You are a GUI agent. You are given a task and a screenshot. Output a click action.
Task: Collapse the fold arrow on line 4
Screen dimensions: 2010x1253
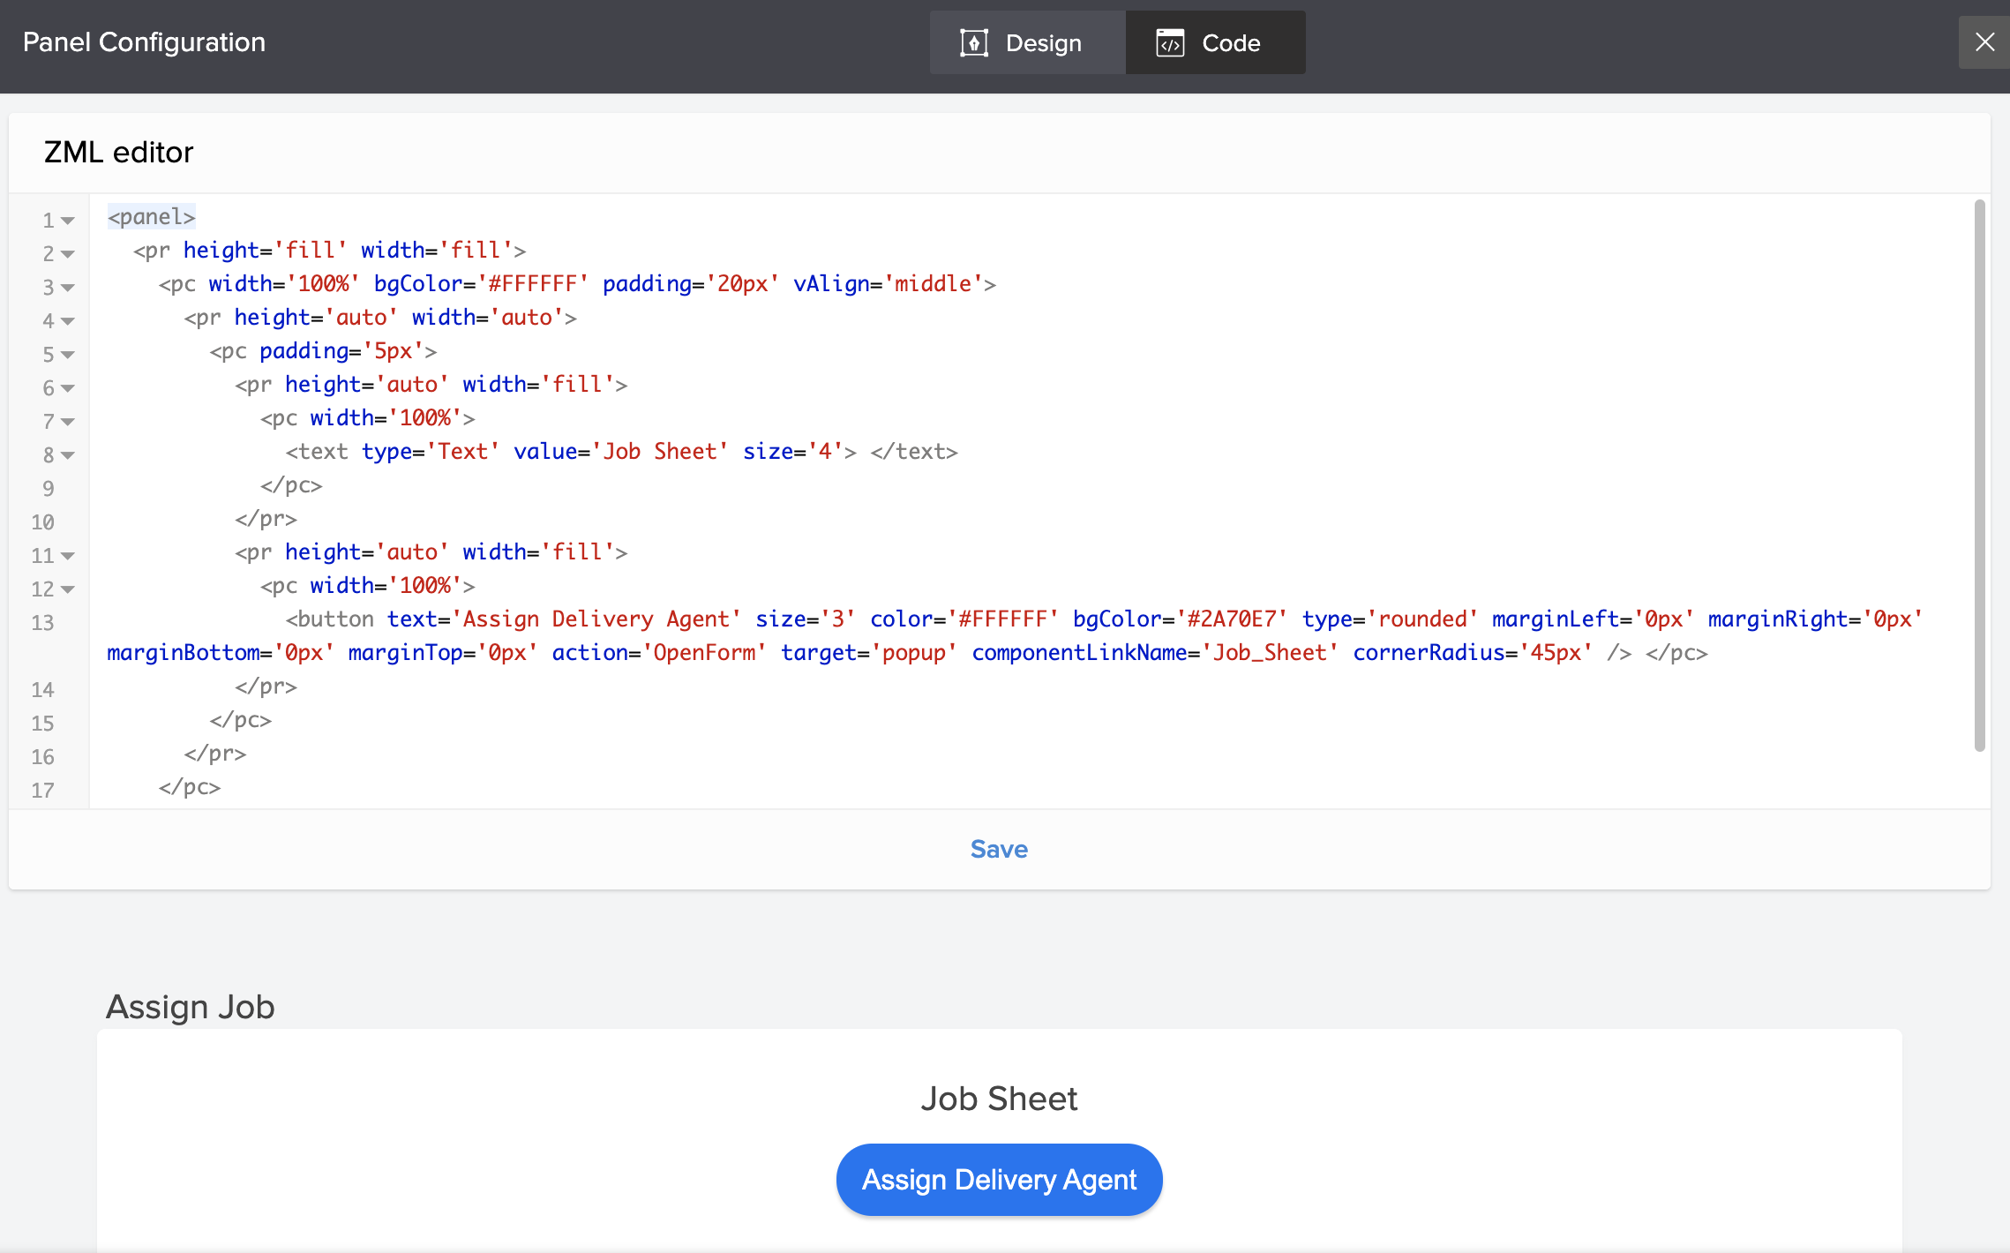[68, 321]
